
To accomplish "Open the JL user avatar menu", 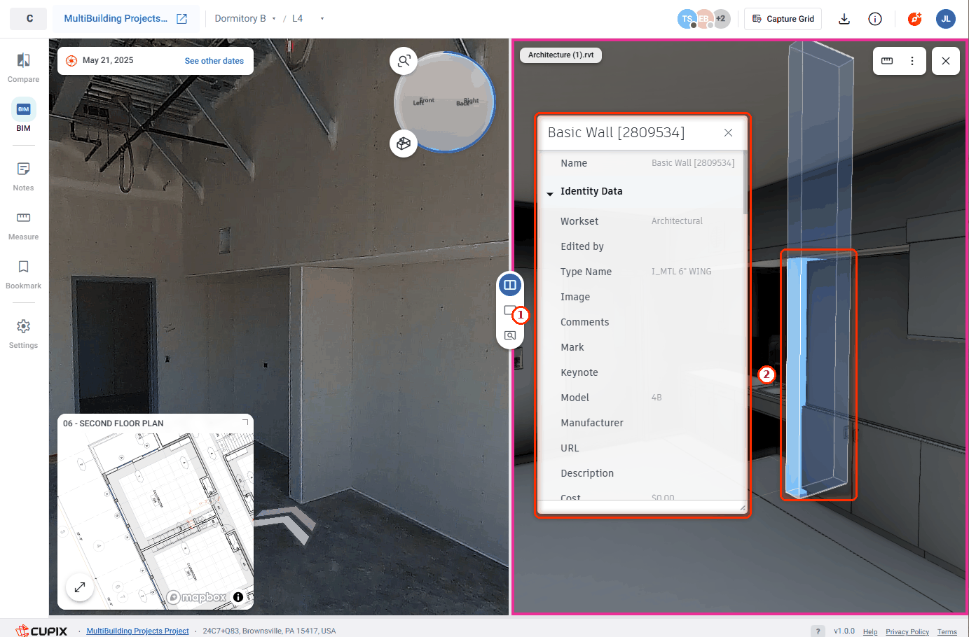I will [x=946, y=19].
